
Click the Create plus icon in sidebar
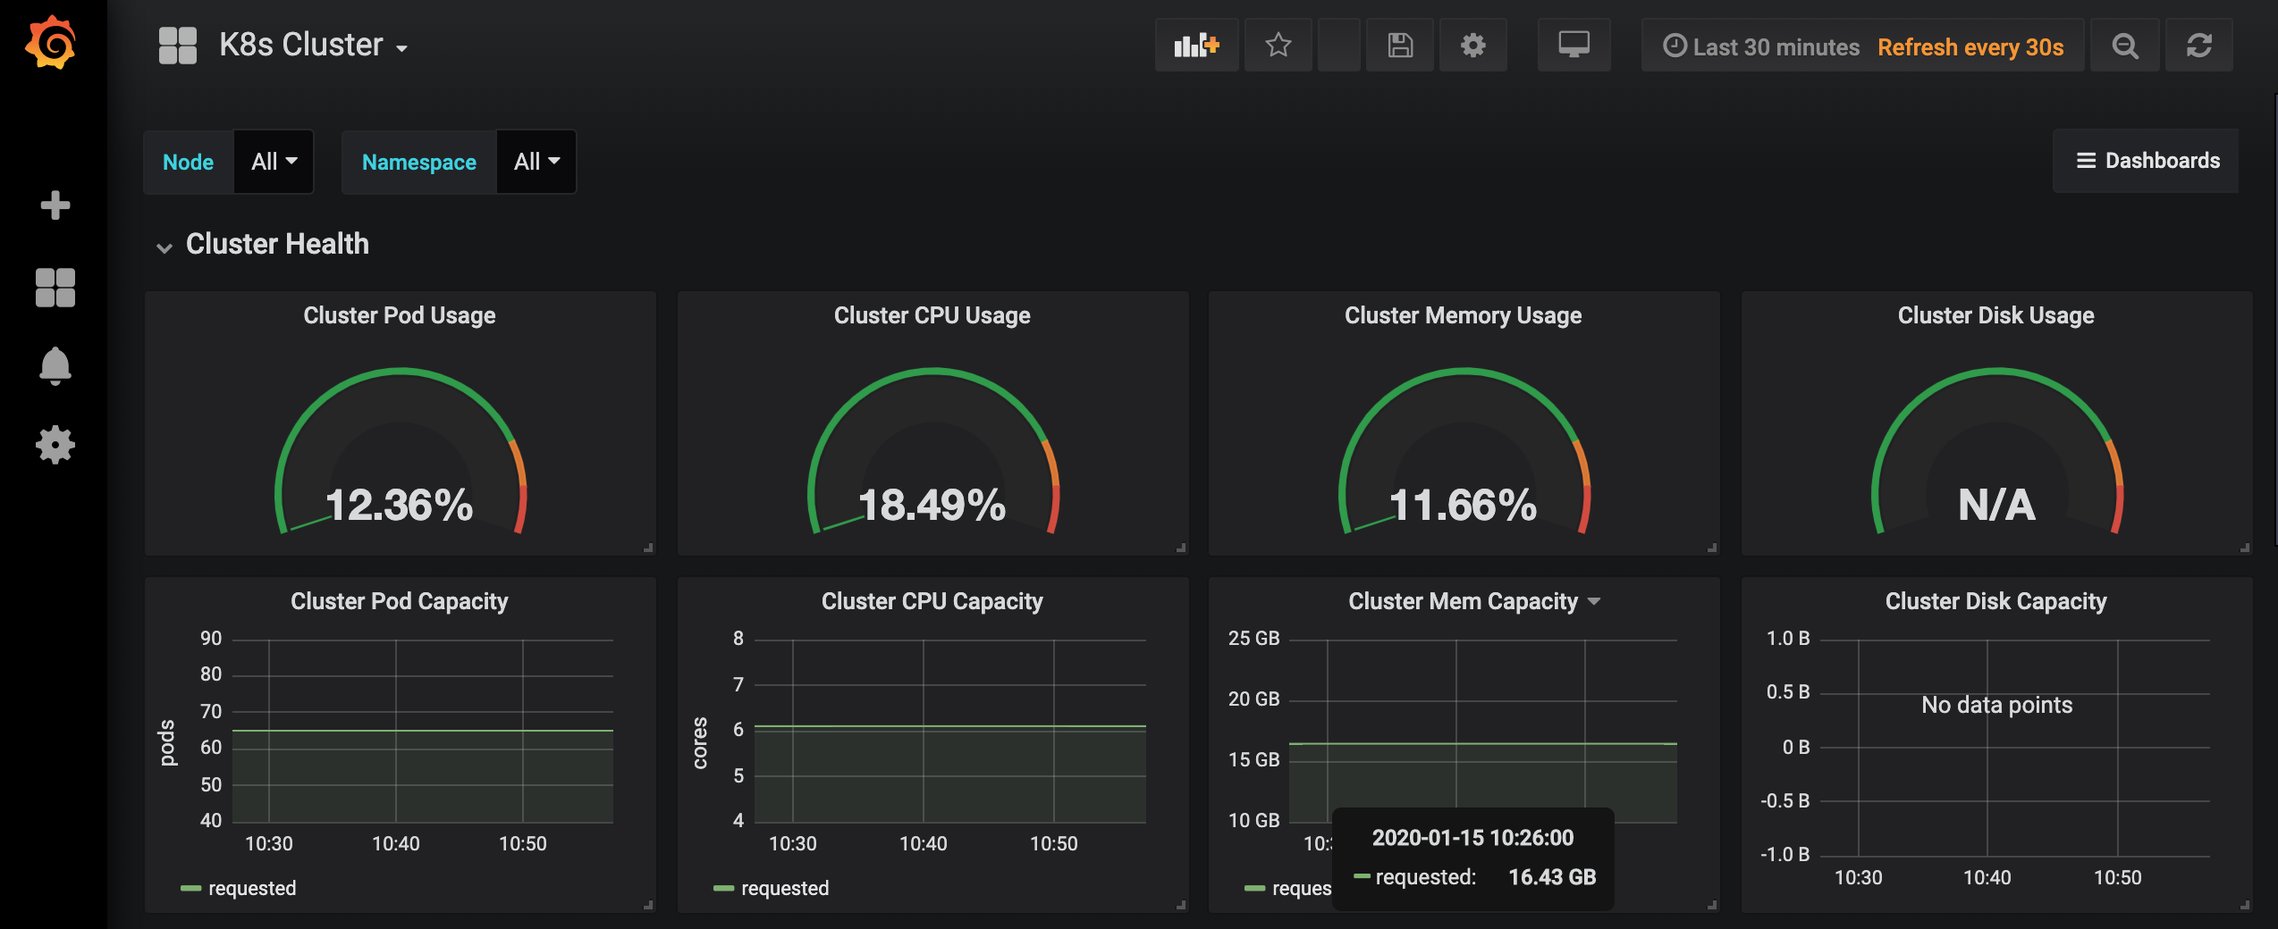pyautogui.click(x=55, y=205)
